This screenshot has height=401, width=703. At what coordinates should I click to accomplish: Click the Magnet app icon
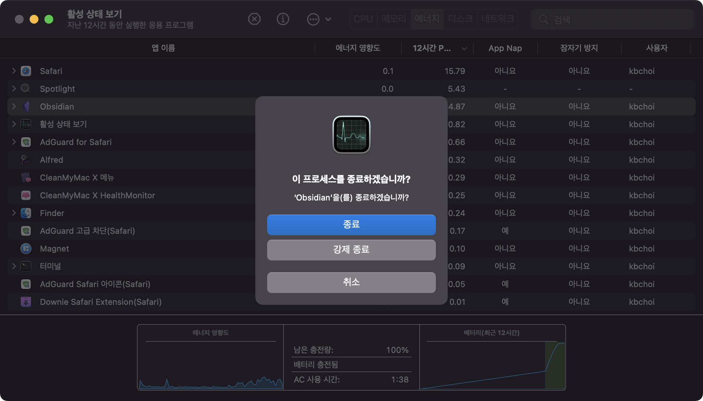pos(26,248)
